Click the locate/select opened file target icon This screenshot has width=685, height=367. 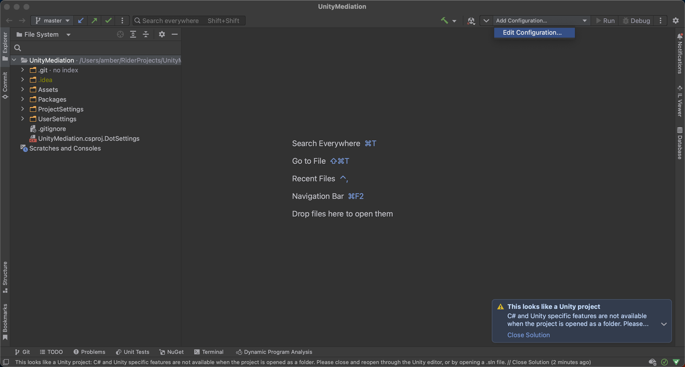coord(120,34)
